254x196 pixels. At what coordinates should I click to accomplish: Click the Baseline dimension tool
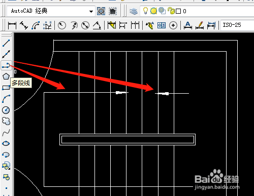[x=123, y=25]
